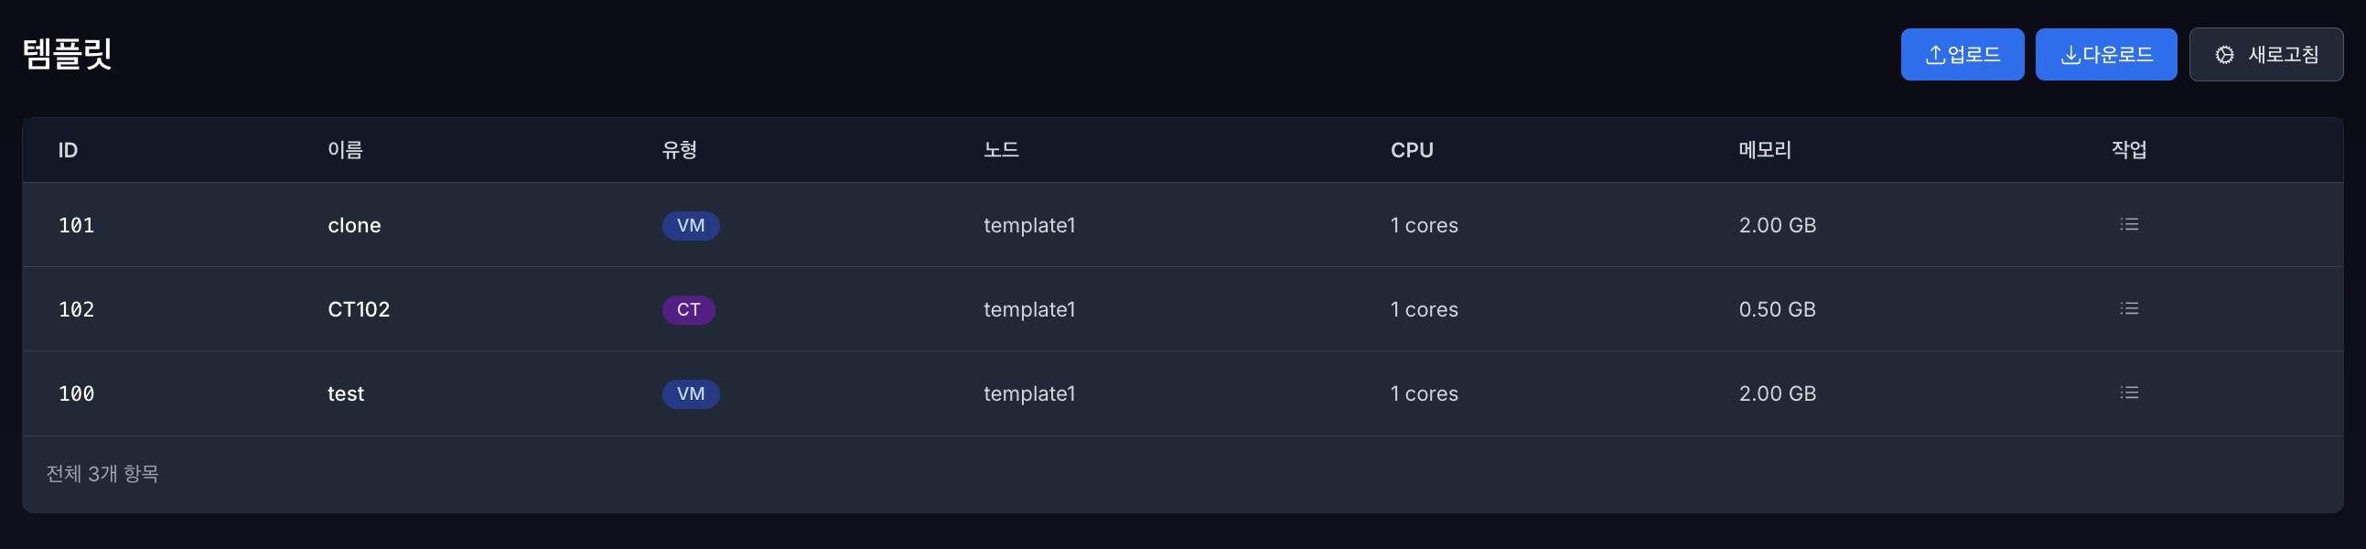Image resolution: width=2366 pixels, height=549 pixels.
Task: Click the 메모리 column header
Action: 1764,151
